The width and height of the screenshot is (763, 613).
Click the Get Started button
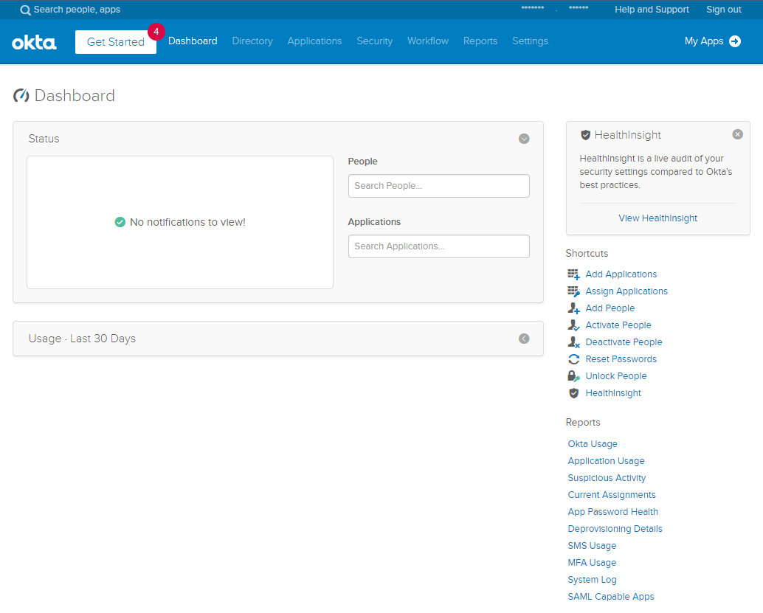(116, 42)
